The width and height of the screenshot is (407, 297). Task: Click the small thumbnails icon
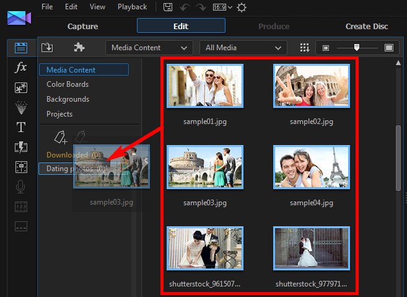click(326, 48)
